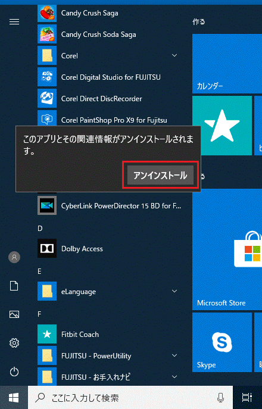Click the FUJITSU - お手入れナビ folder icon

[47, 376]
